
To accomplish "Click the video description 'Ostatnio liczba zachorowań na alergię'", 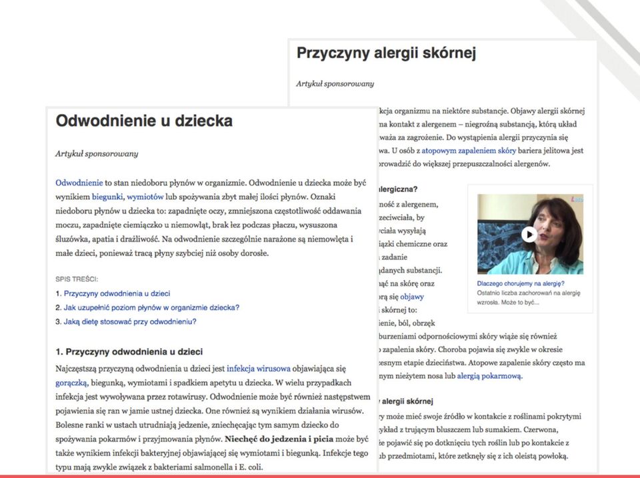I will pos(528,293).
